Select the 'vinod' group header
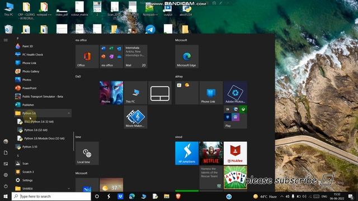 coord(178,137)
